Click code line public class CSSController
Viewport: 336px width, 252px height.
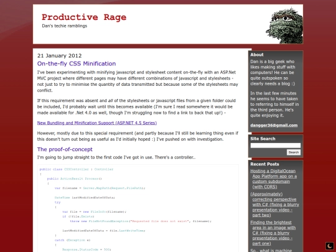[x=77, y=169]
